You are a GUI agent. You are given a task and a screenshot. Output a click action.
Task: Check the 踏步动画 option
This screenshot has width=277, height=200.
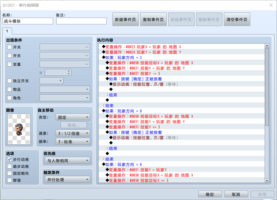(10, 166)
